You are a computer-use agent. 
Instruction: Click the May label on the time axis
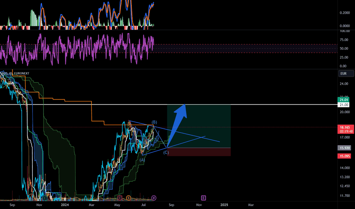(x=117, y=205)
